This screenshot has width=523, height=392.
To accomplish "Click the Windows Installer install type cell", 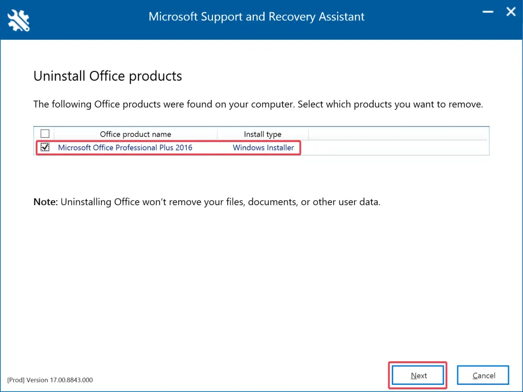I will pyautogui.click(x=263, y=148).
